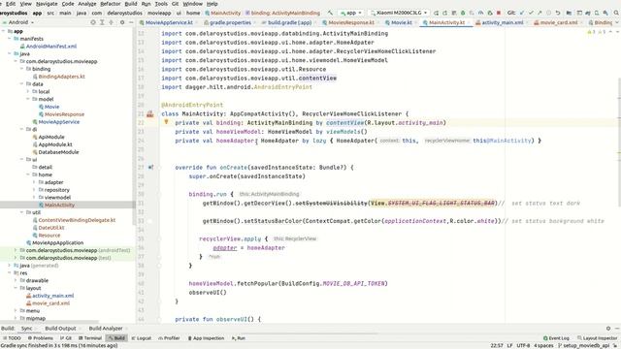Open the Android project view dropdown
This screenshot has height=349, width=621.
[x=18, y=22]
